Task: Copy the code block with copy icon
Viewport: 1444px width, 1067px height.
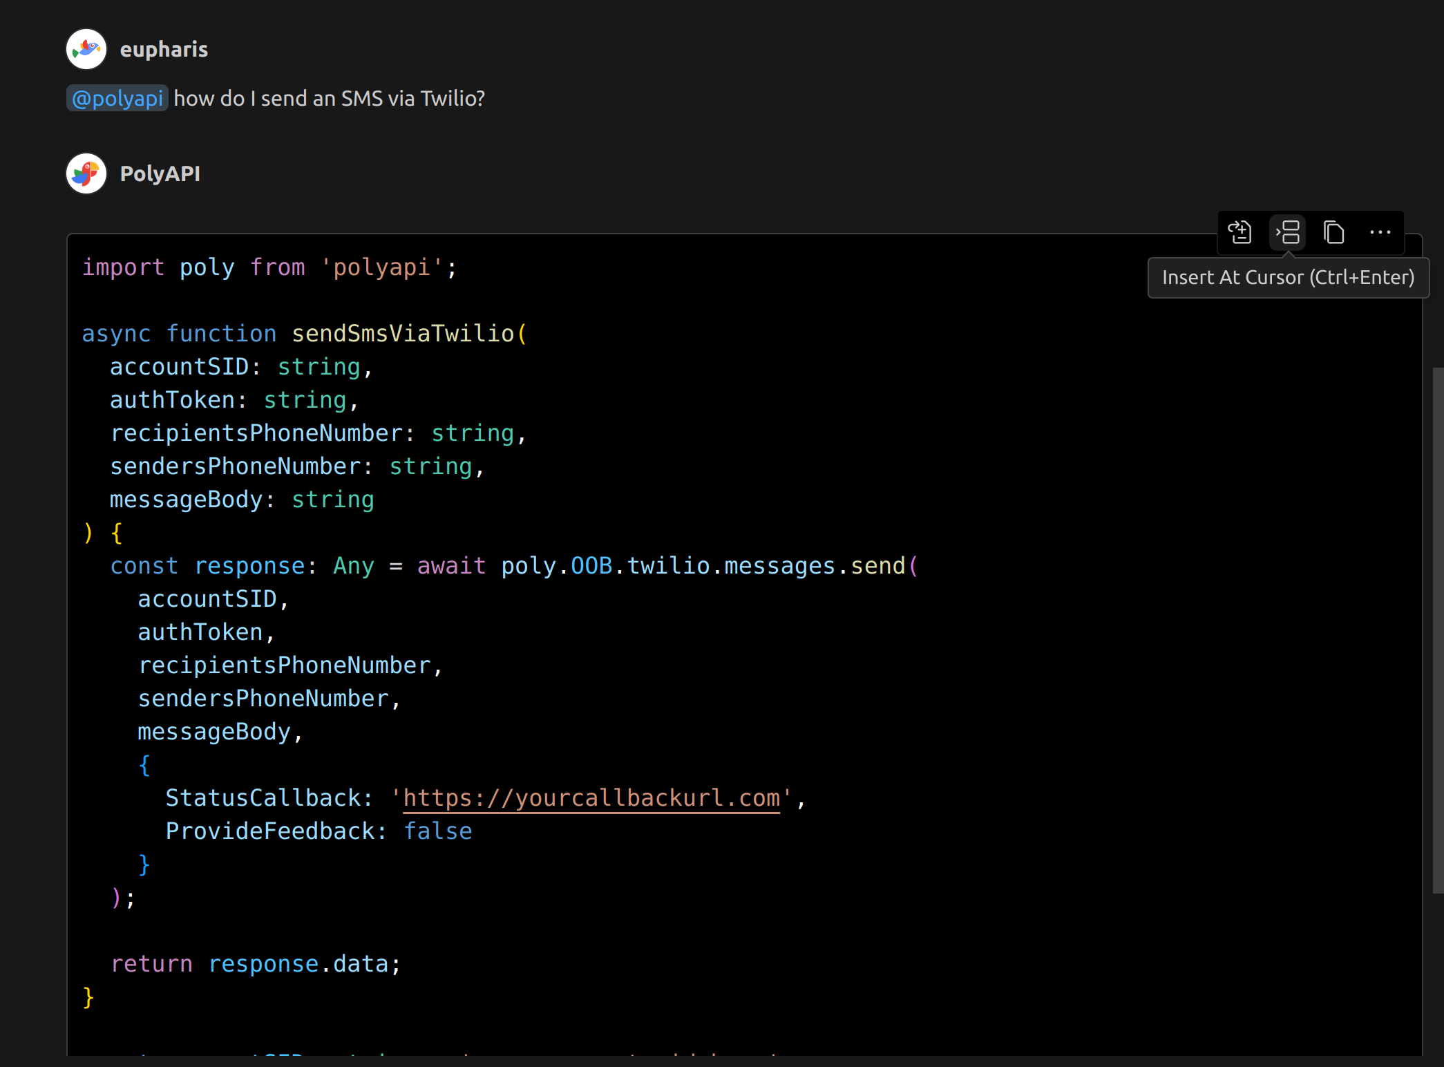Action: pos(1333,232)
